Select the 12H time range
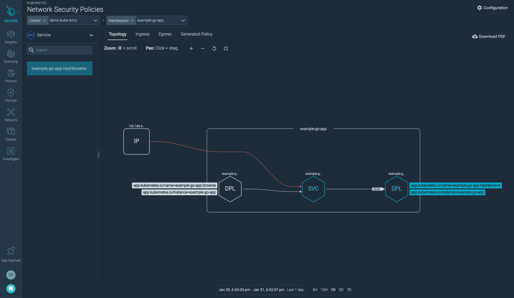Viewport: 514px width, 298px height. (324, 290)
